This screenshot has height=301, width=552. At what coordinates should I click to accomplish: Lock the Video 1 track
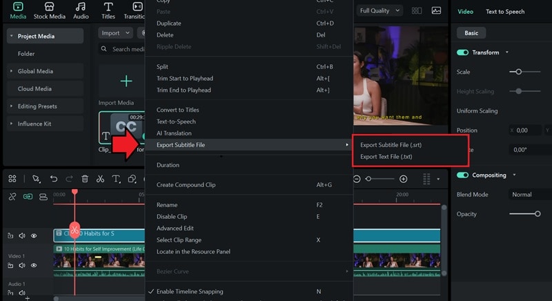tap(10, 265)
